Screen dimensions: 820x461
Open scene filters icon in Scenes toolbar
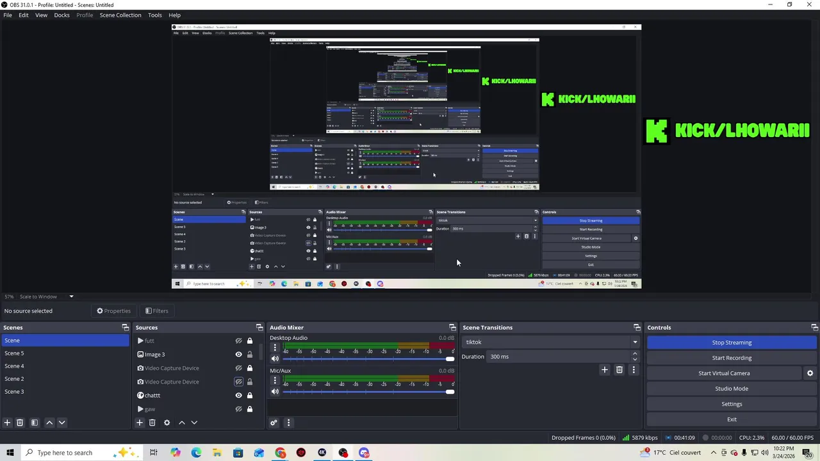35,423
